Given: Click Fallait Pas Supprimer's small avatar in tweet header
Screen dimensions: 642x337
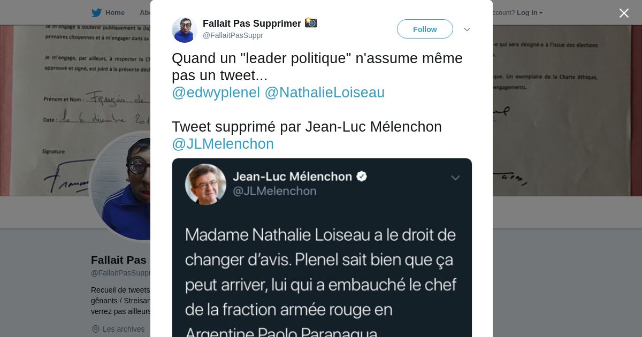Looking at the screenshot, I should (185, 30).
